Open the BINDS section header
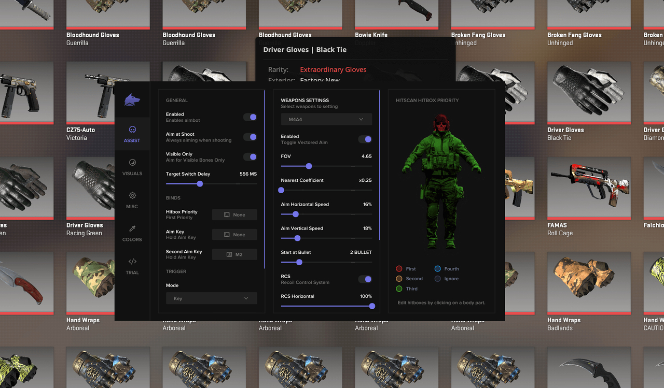Viewport: 664px width, 388px height. click(x=173, y=197)
